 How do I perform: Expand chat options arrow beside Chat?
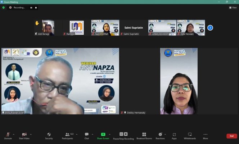click(x=93, y=135)
